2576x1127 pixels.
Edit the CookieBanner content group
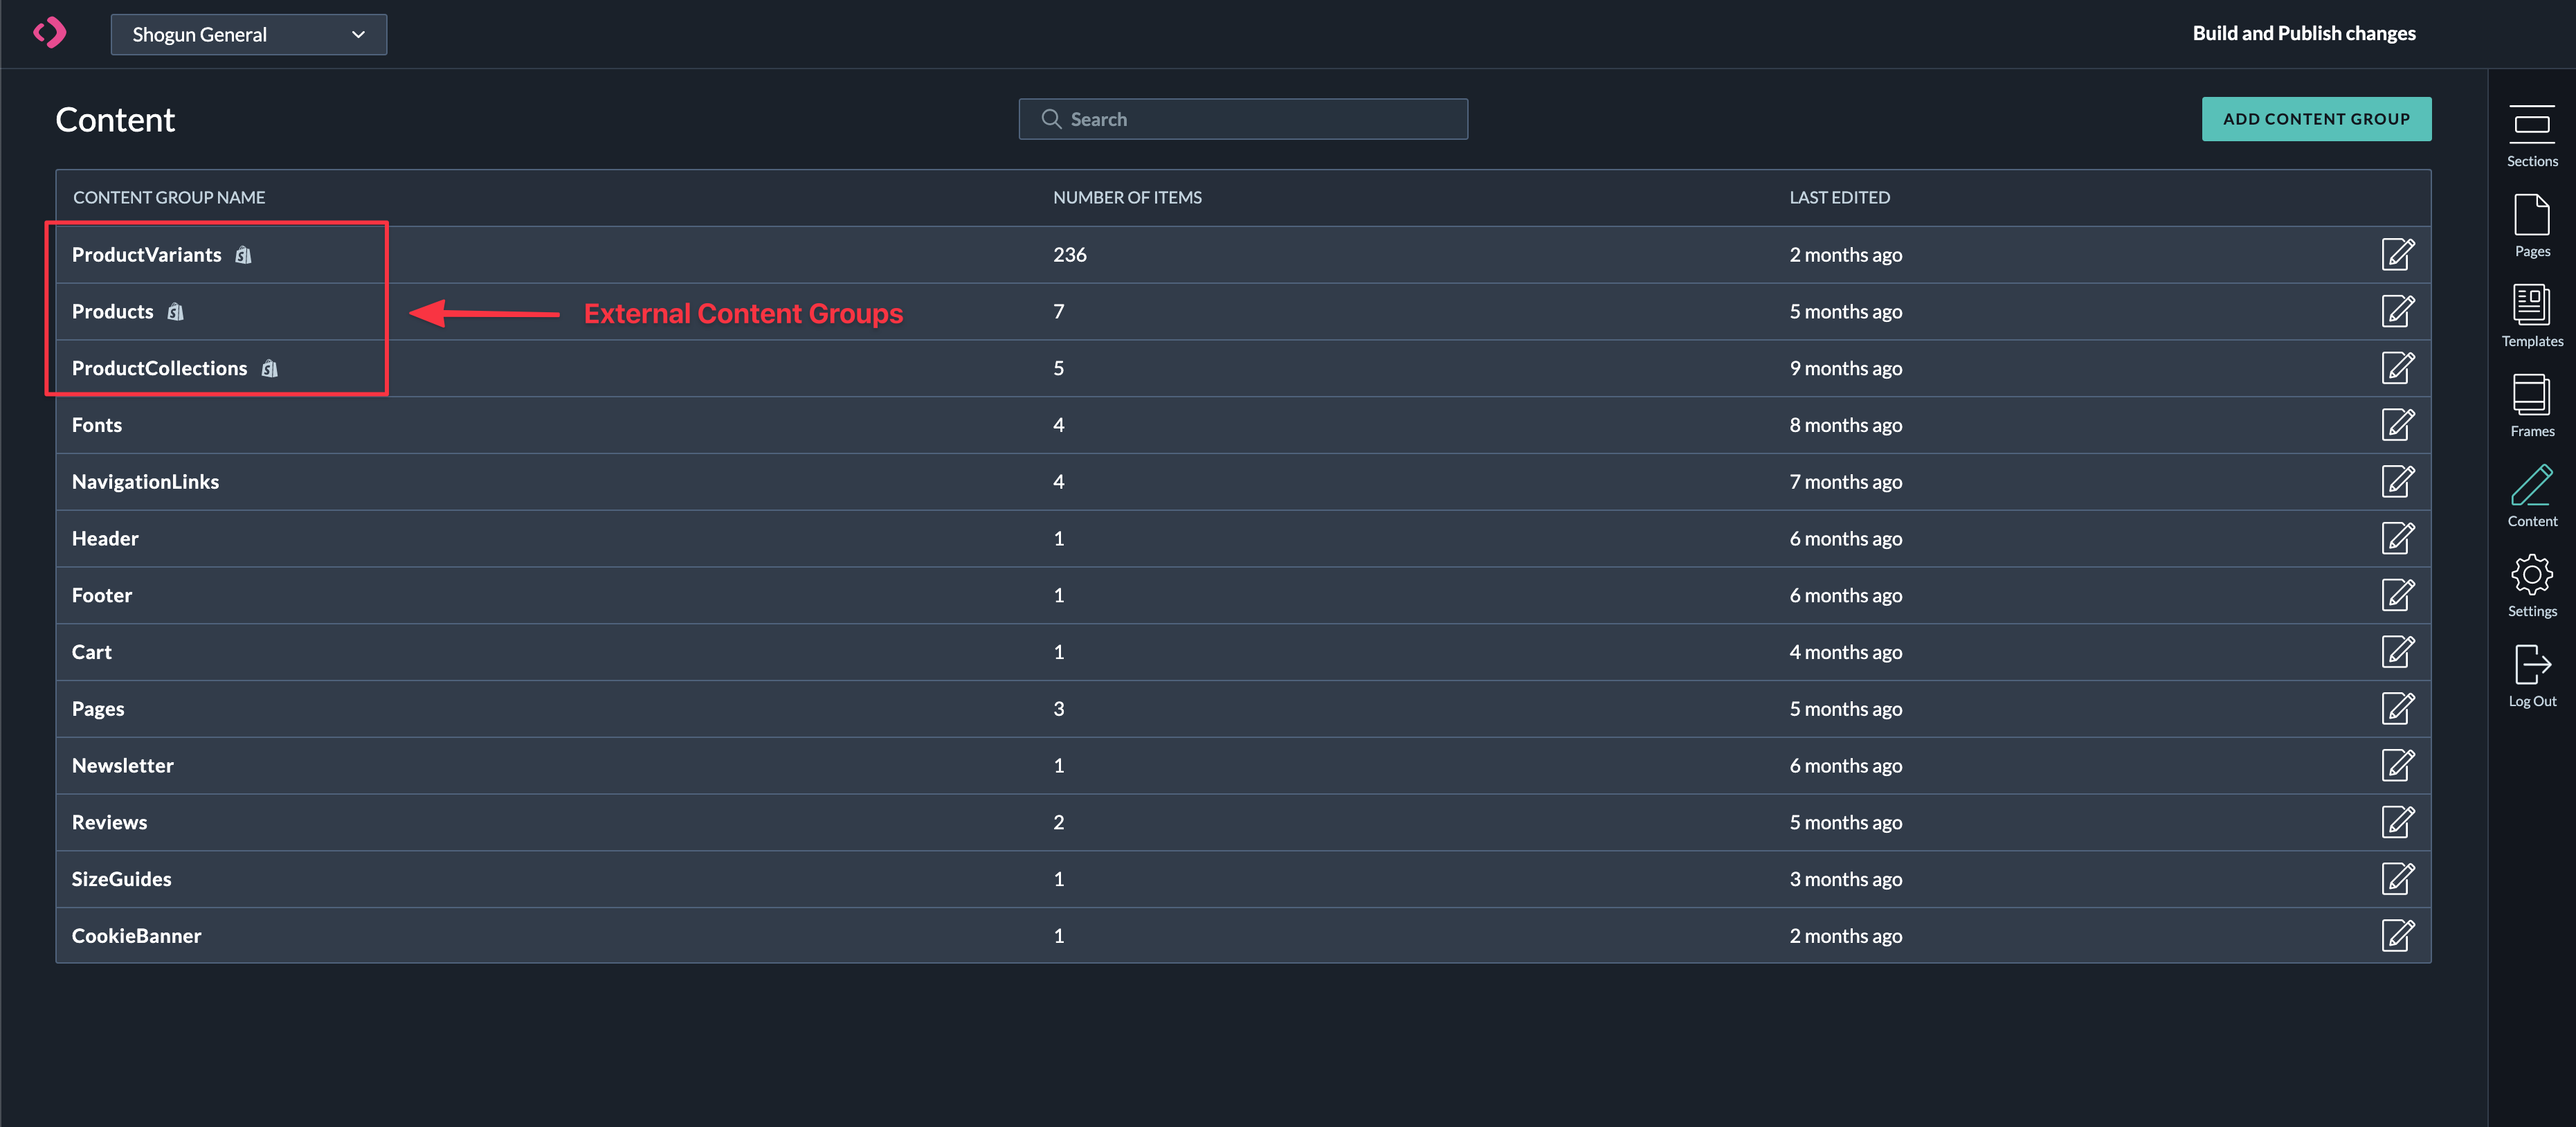[2397, 936]
